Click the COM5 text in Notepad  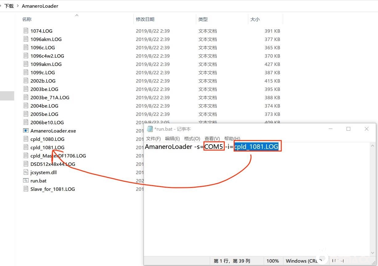pos(213,147)
